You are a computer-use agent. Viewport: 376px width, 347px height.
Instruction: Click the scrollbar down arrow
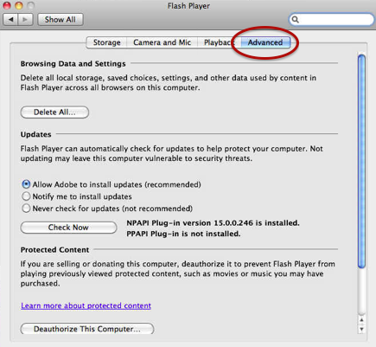tap(361, 329)
